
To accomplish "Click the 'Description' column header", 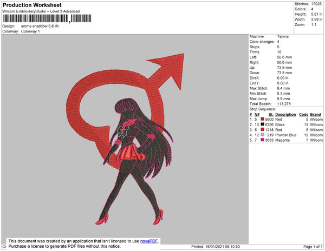I will pos(285,115).
